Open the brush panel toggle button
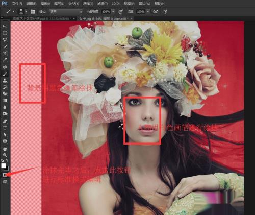 [x=33, y=12]
